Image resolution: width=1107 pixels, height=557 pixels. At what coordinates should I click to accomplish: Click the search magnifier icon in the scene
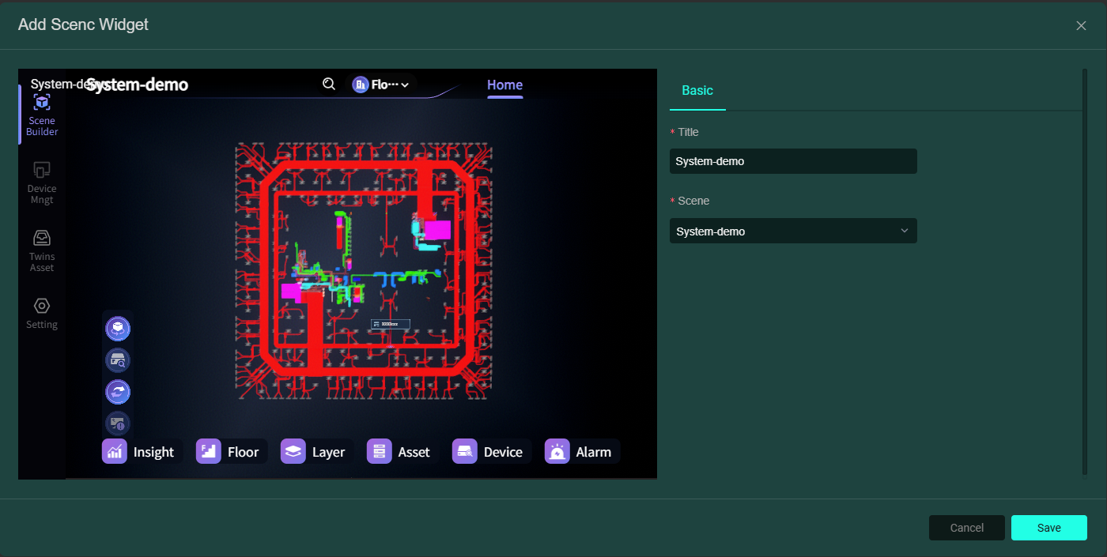pos(329,84)
